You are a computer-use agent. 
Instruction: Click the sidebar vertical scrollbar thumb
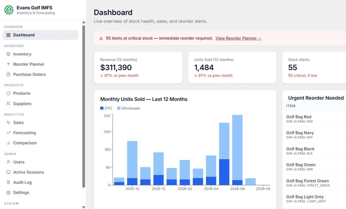pos(84,107)
